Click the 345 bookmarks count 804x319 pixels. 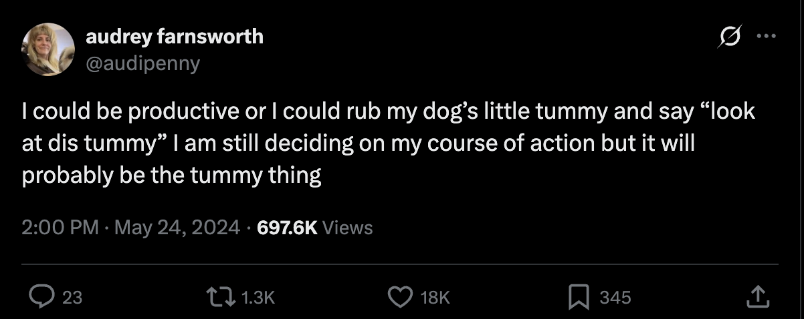click(x=615, y=297)
